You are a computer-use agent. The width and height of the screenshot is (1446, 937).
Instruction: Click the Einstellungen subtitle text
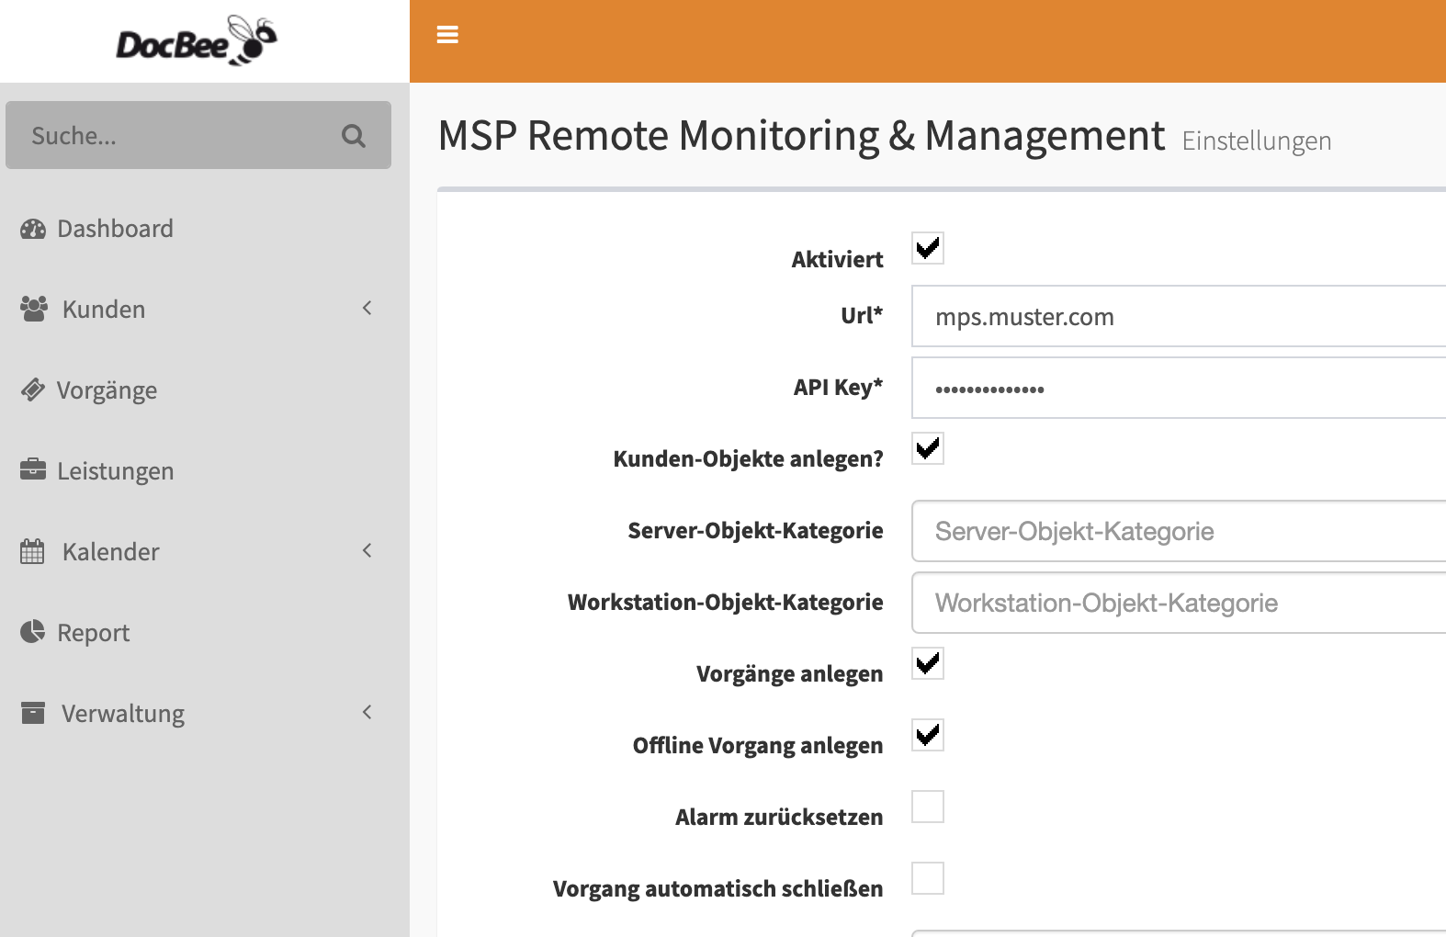(1257, 141)
